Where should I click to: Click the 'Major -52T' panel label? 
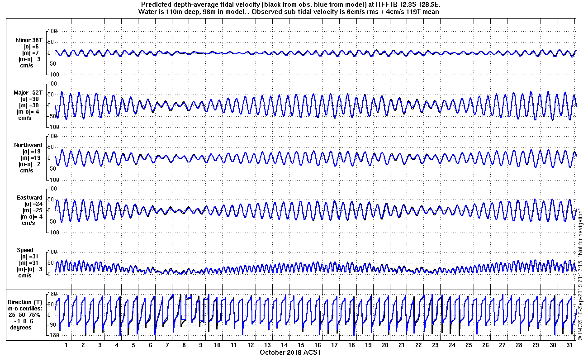pos(28,93)
